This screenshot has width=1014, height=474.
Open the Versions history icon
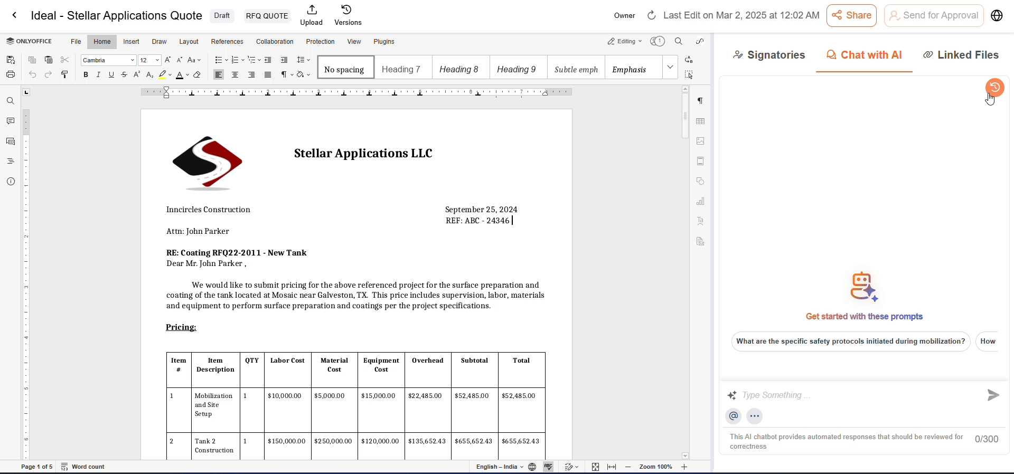click(348, 15)
